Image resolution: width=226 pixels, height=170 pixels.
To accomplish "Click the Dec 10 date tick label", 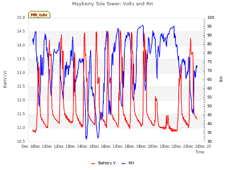I will point(28,146).
